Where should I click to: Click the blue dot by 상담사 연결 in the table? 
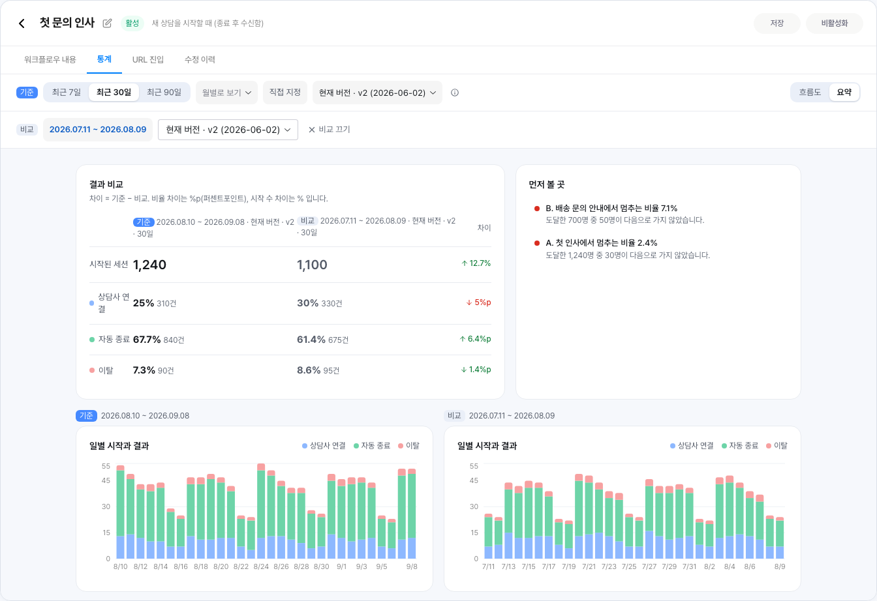(x=92, y=303)
